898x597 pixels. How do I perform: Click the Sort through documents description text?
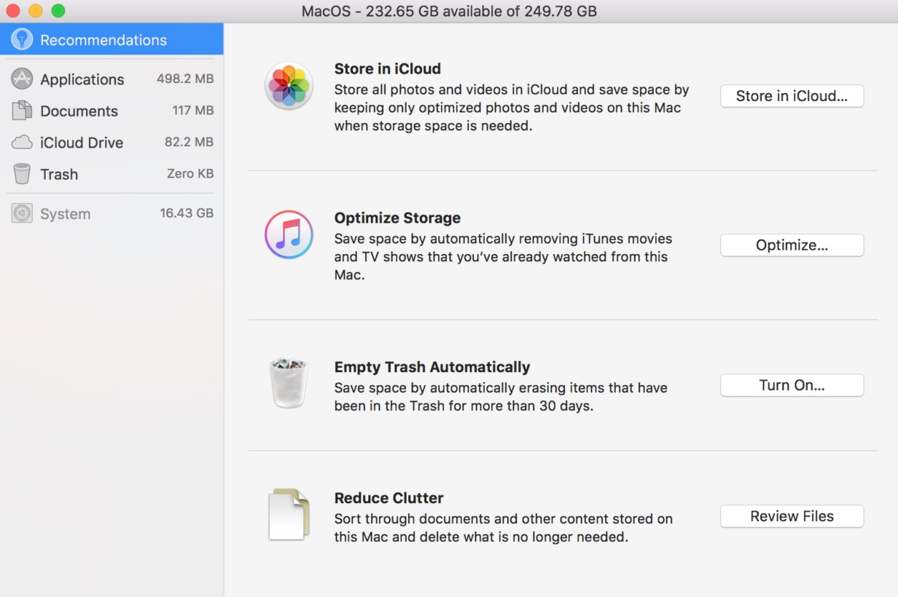tap(503, 528)
